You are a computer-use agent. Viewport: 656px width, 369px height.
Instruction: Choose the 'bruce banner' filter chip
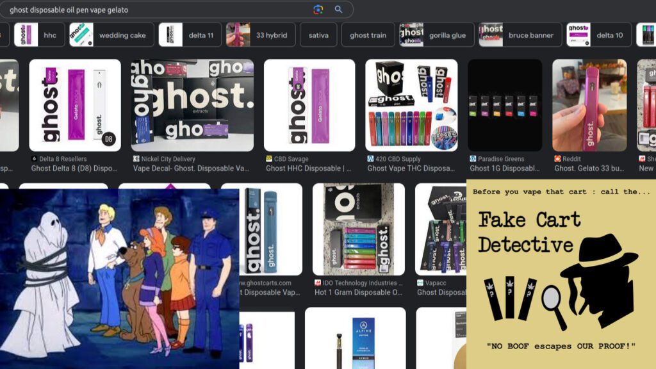(x=519, y=35)
